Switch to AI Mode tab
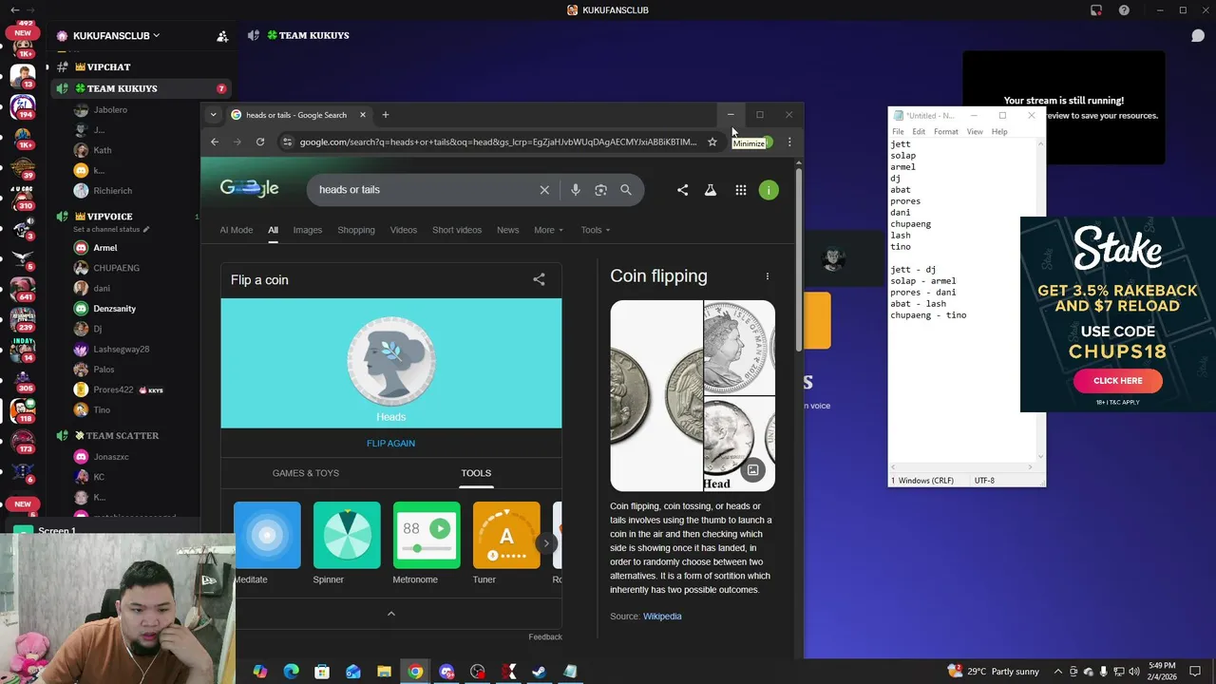This screenshot has height=684, width=1216. click(x=237, y=230)
